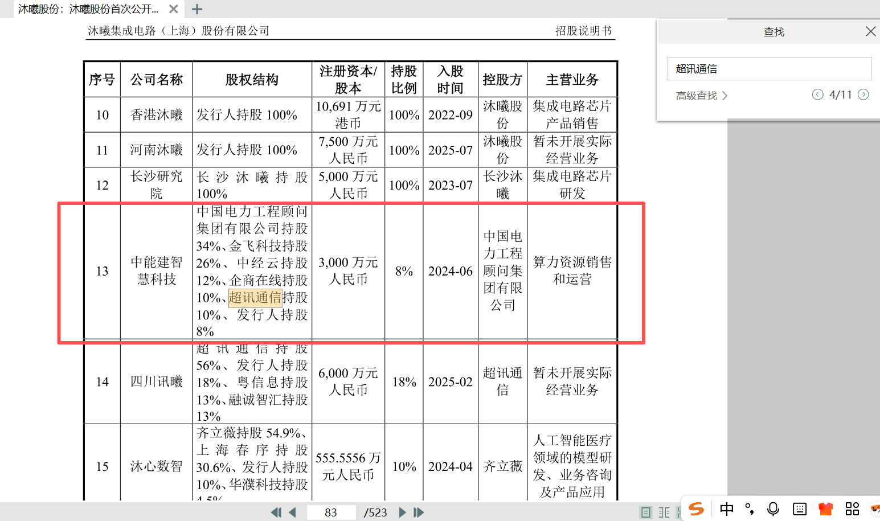Image resolution: width=880 pixels, height=521 pixels.
Task: Click 注册资本/股本 column header
Action: [348, 80]
